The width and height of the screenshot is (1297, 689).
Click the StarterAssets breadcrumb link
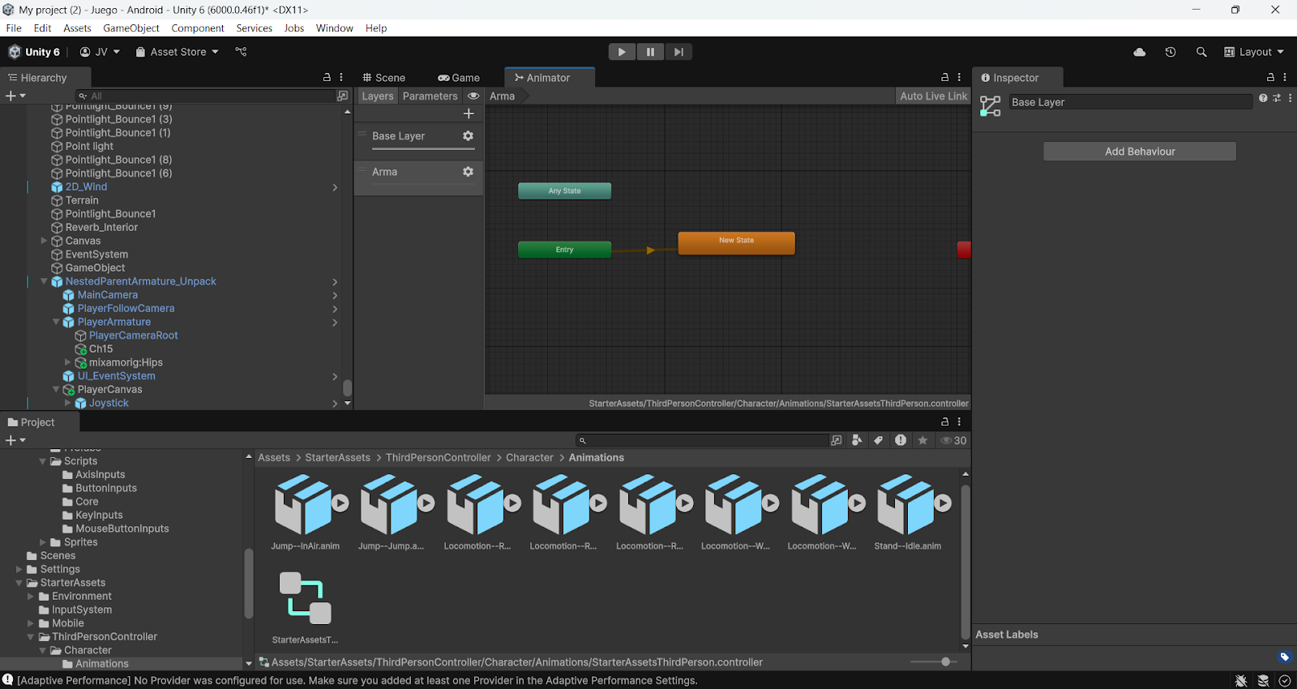(x=337, y=458)
